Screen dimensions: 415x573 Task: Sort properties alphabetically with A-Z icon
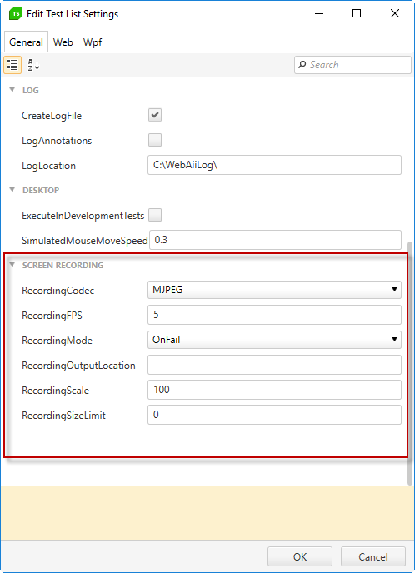pyautogui.click(x=33, y=65)
